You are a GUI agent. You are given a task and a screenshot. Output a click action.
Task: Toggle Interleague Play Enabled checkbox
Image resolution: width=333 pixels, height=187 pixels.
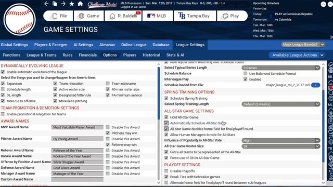pyautogui.click(x=245, y=79)
